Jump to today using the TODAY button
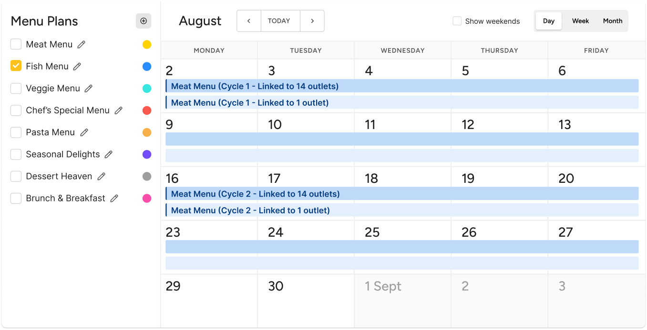Screen dimensions: 647x330 (x=279, y=21)
